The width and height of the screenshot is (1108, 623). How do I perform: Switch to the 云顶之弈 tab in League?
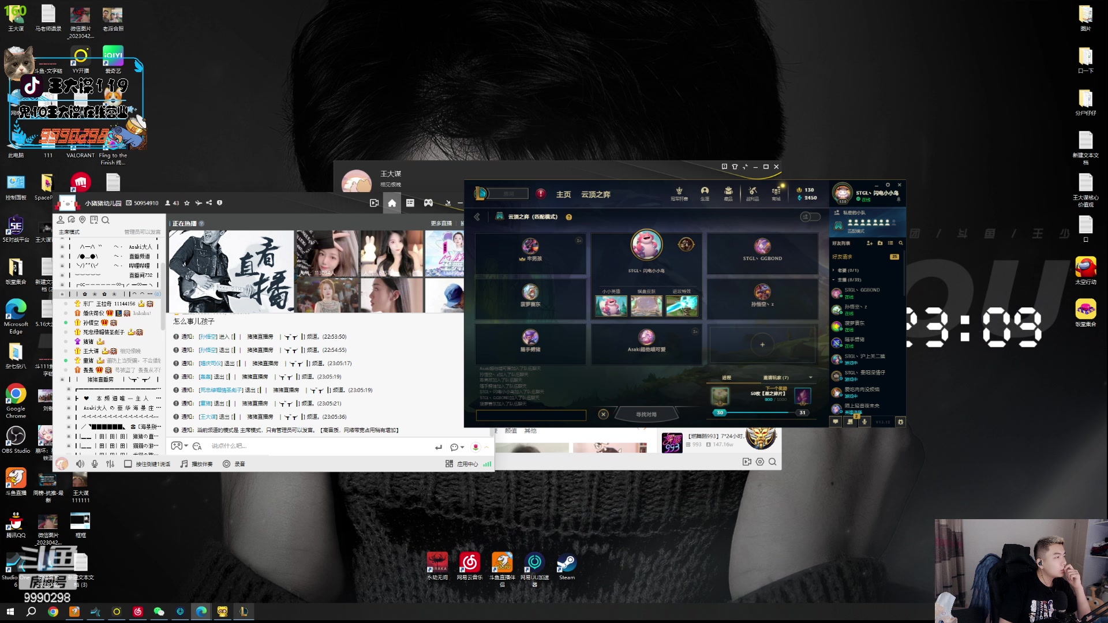596,194
